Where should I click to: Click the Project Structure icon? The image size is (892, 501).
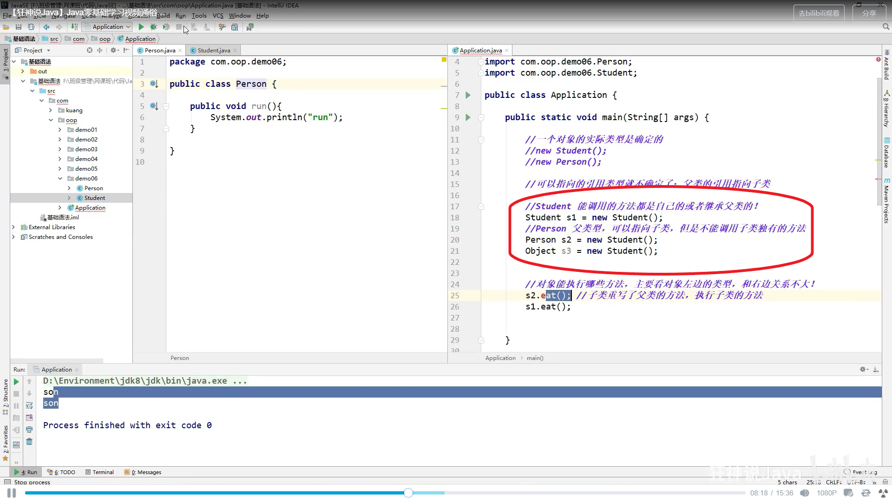point(235,27)
